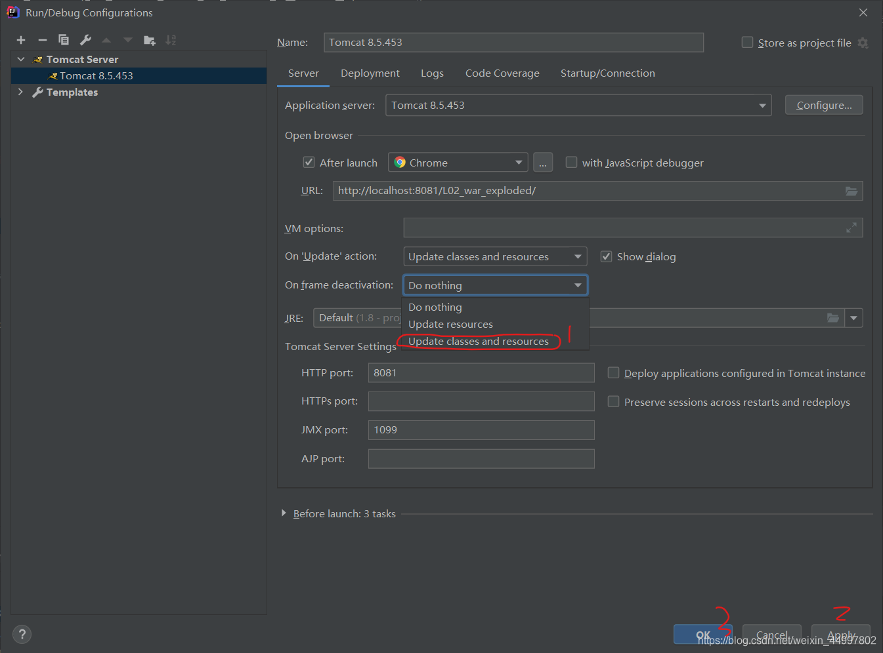The width and height of the screenshot is (883, 653).
Task: Sort configurations alphabetically icon
Action: pos(171,40)
